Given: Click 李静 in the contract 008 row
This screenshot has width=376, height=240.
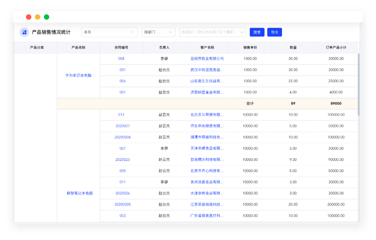Looking at the screenshot, I should (164, 59).
